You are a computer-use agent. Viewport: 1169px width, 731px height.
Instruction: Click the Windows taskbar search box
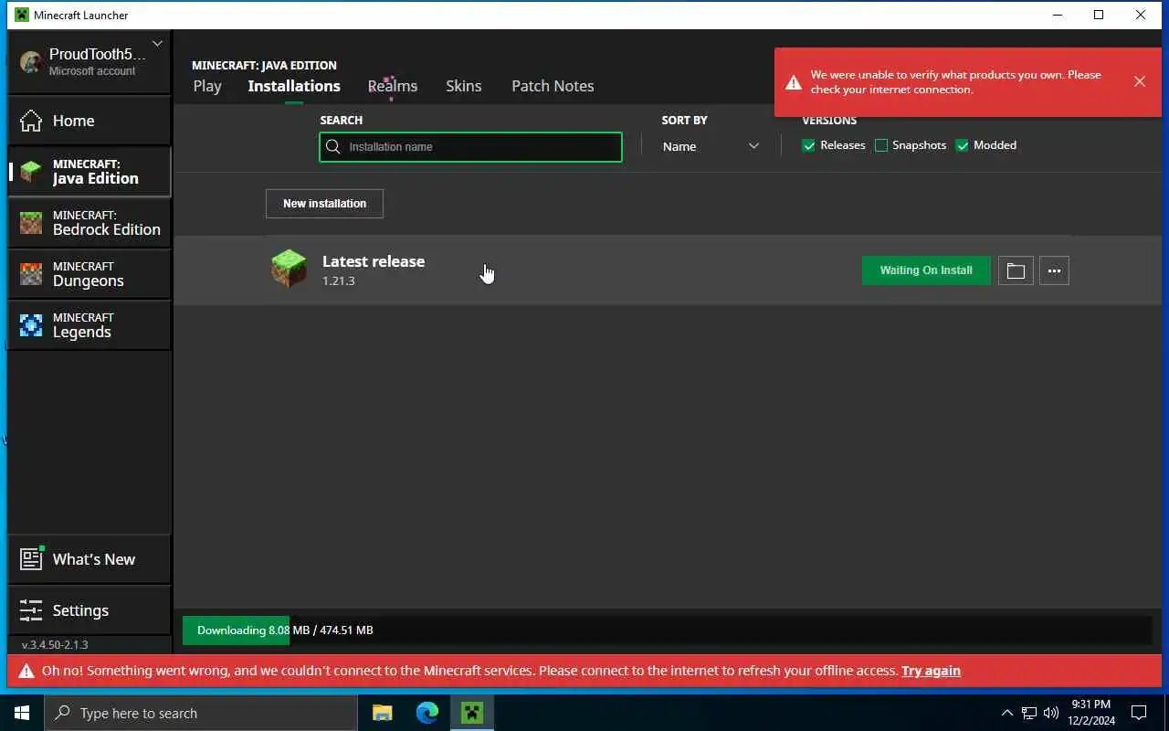point(201,713)
